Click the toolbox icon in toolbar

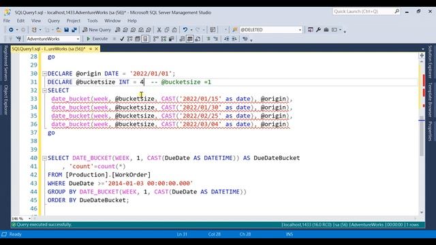pos(326,30)
